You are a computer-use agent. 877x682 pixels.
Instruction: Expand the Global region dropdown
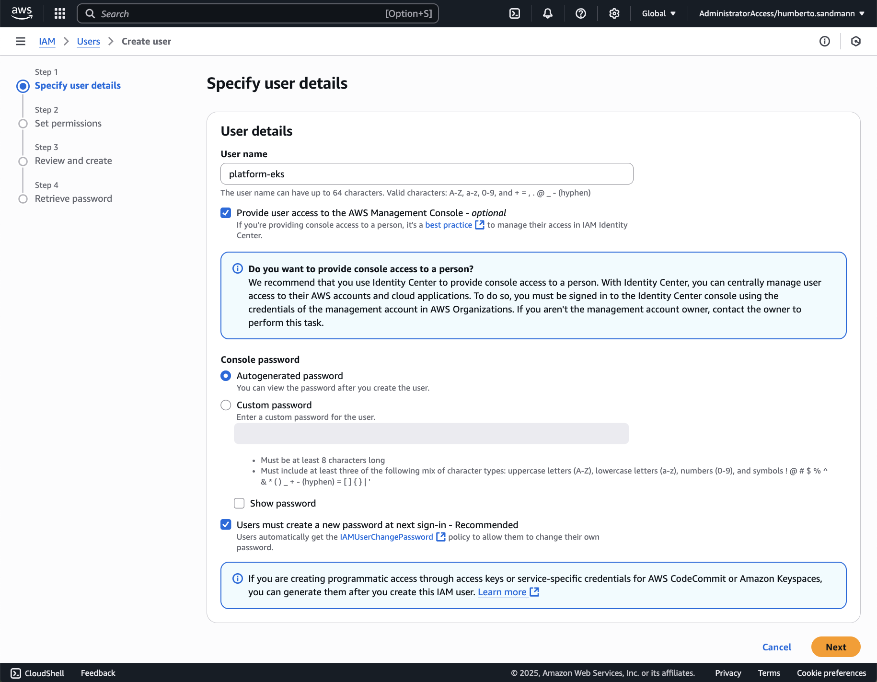click(658, 13)
